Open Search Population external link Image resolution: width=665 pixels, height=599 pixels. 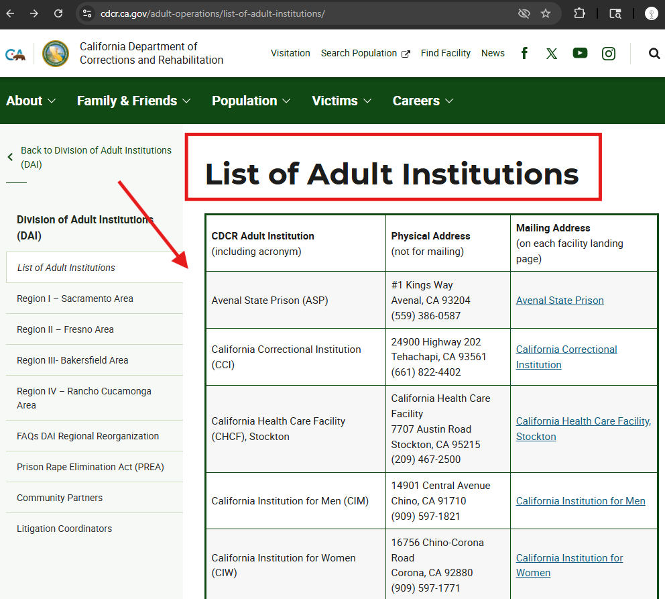[365, 53]
